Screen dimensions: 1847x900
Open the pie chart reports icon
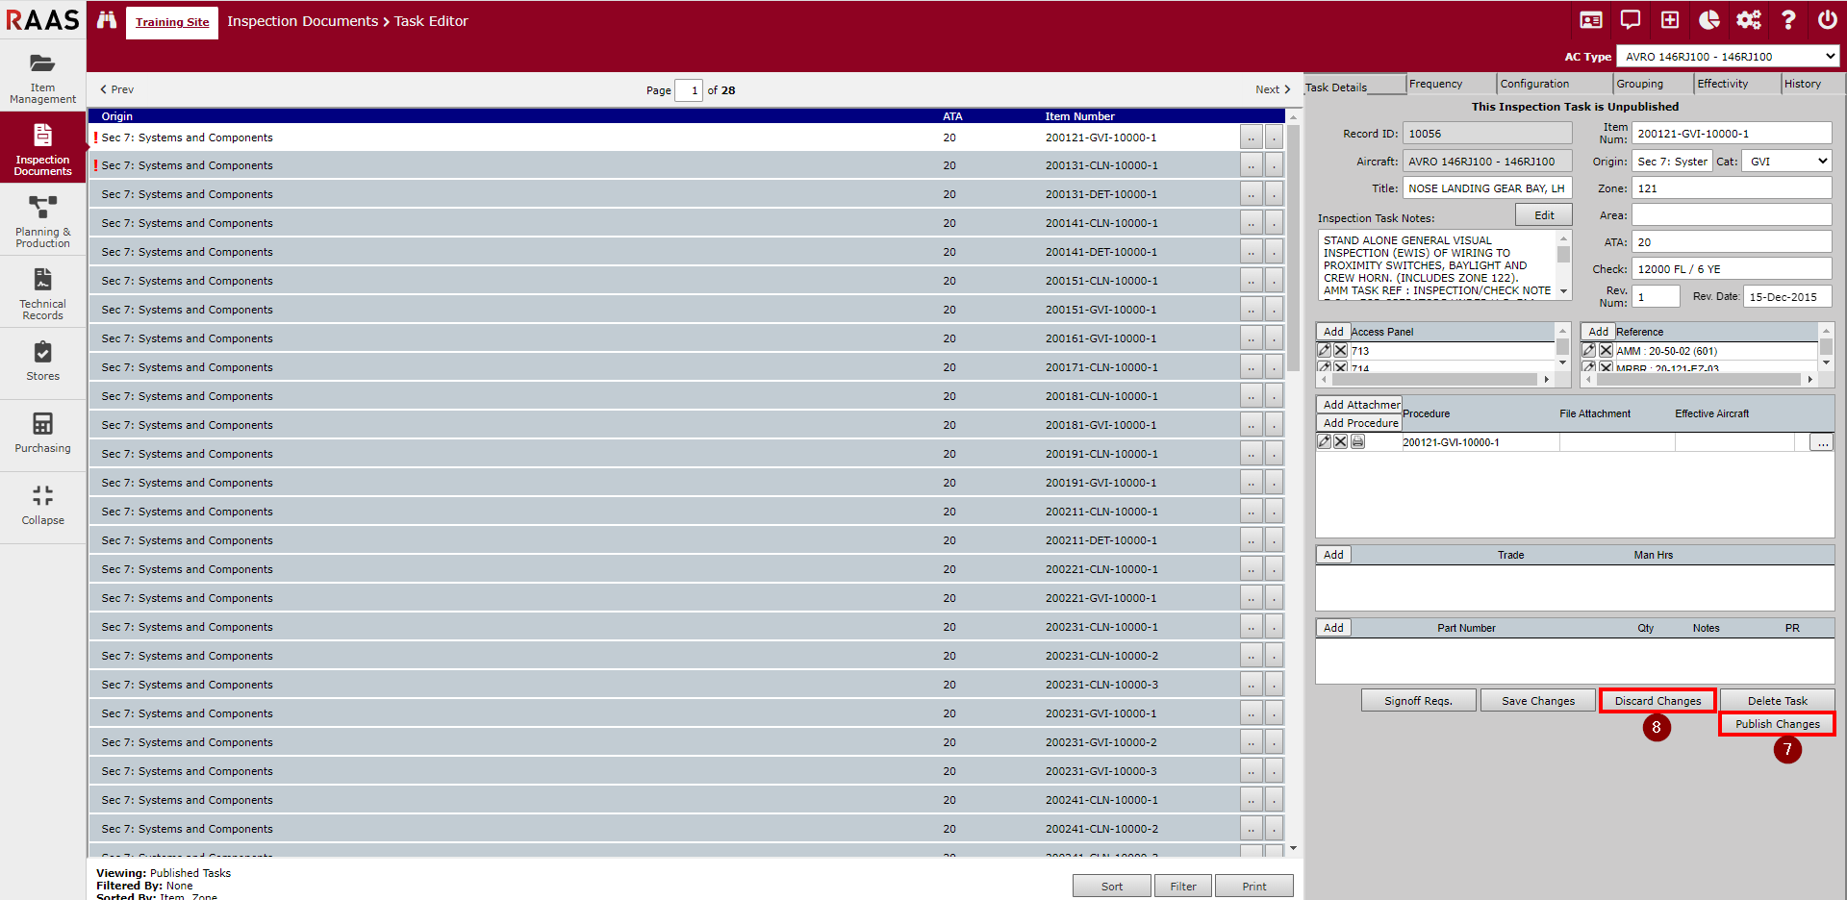[x=1708, y=20]
